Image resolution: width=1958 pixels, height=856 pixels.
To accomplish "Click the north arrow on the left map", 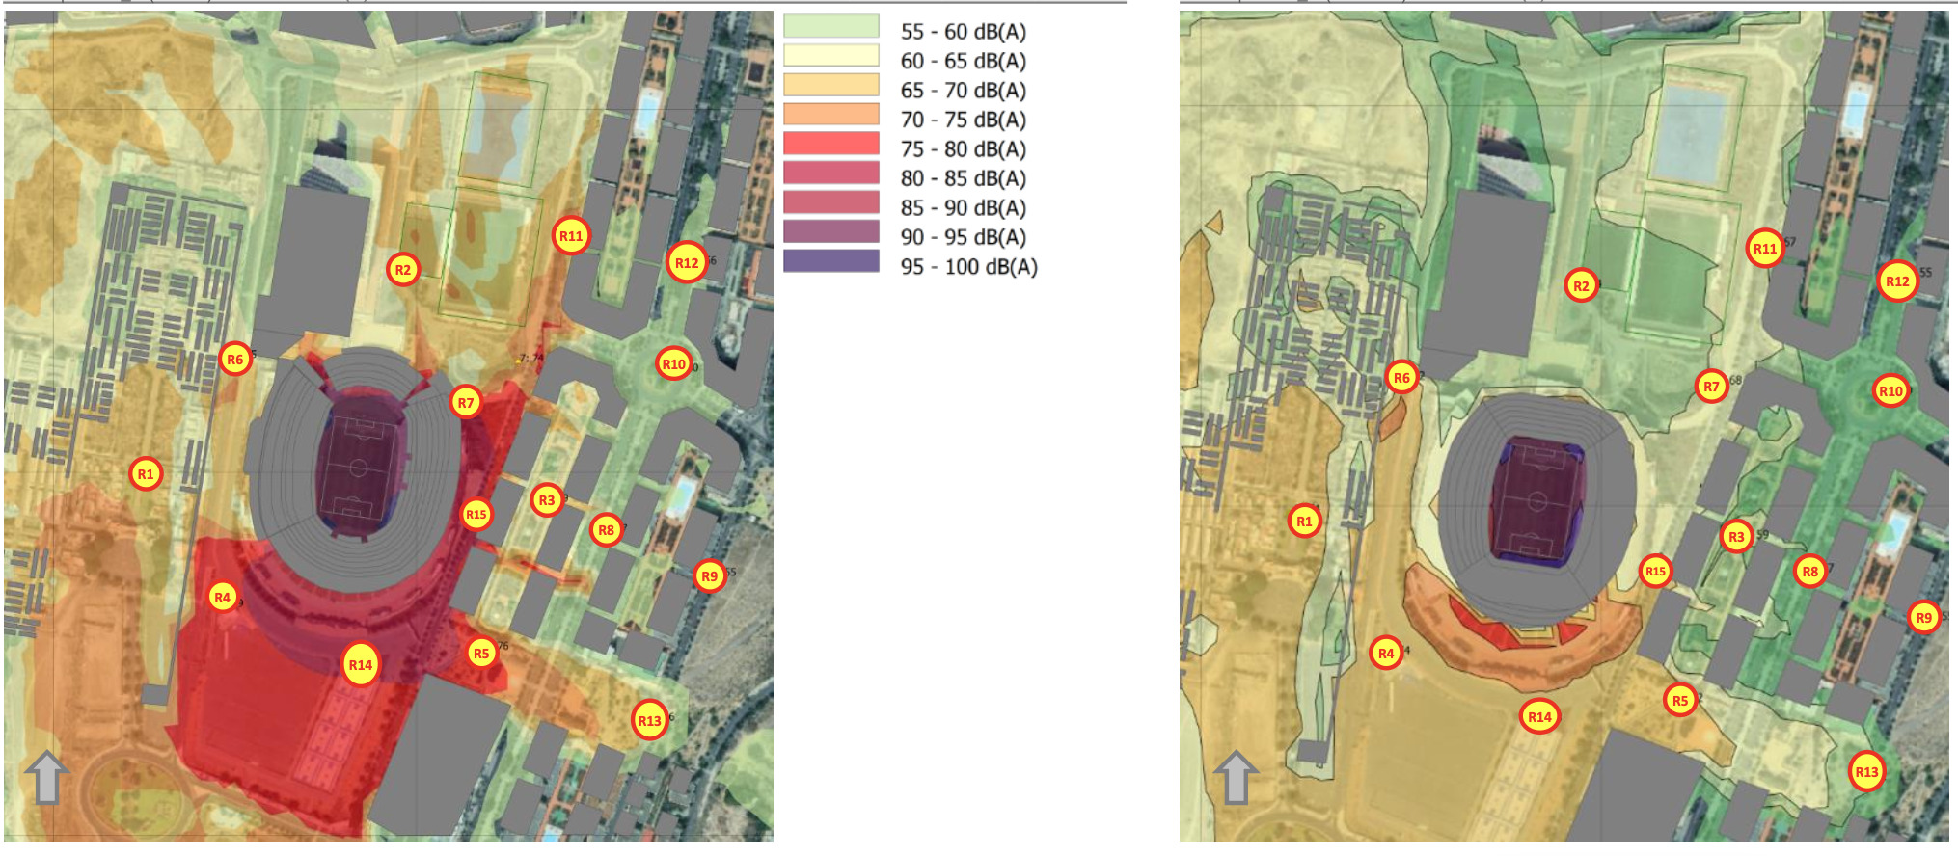I will pyautogui.click(x=45, y=777).
